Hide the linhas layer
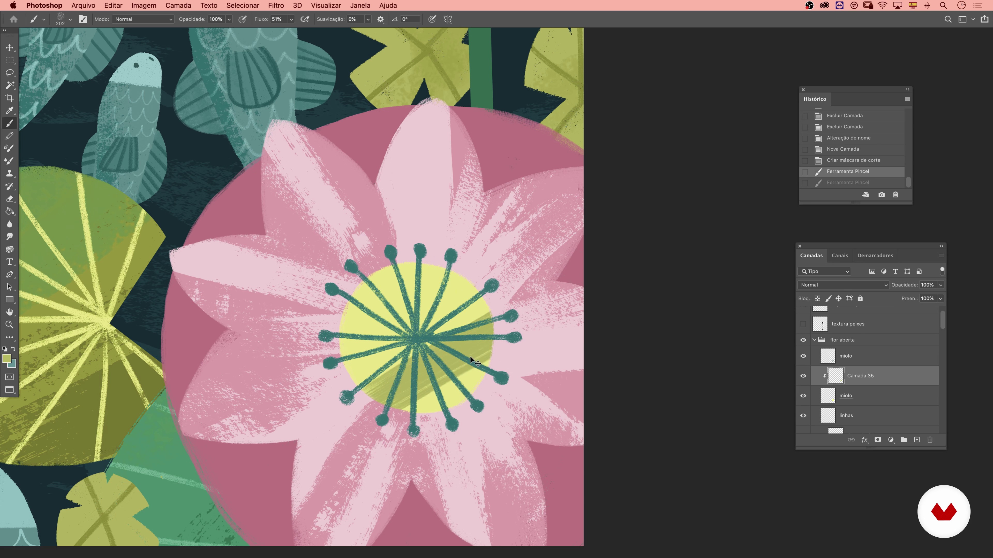This screenshot has height=558, width=993. tap(803, 415)
